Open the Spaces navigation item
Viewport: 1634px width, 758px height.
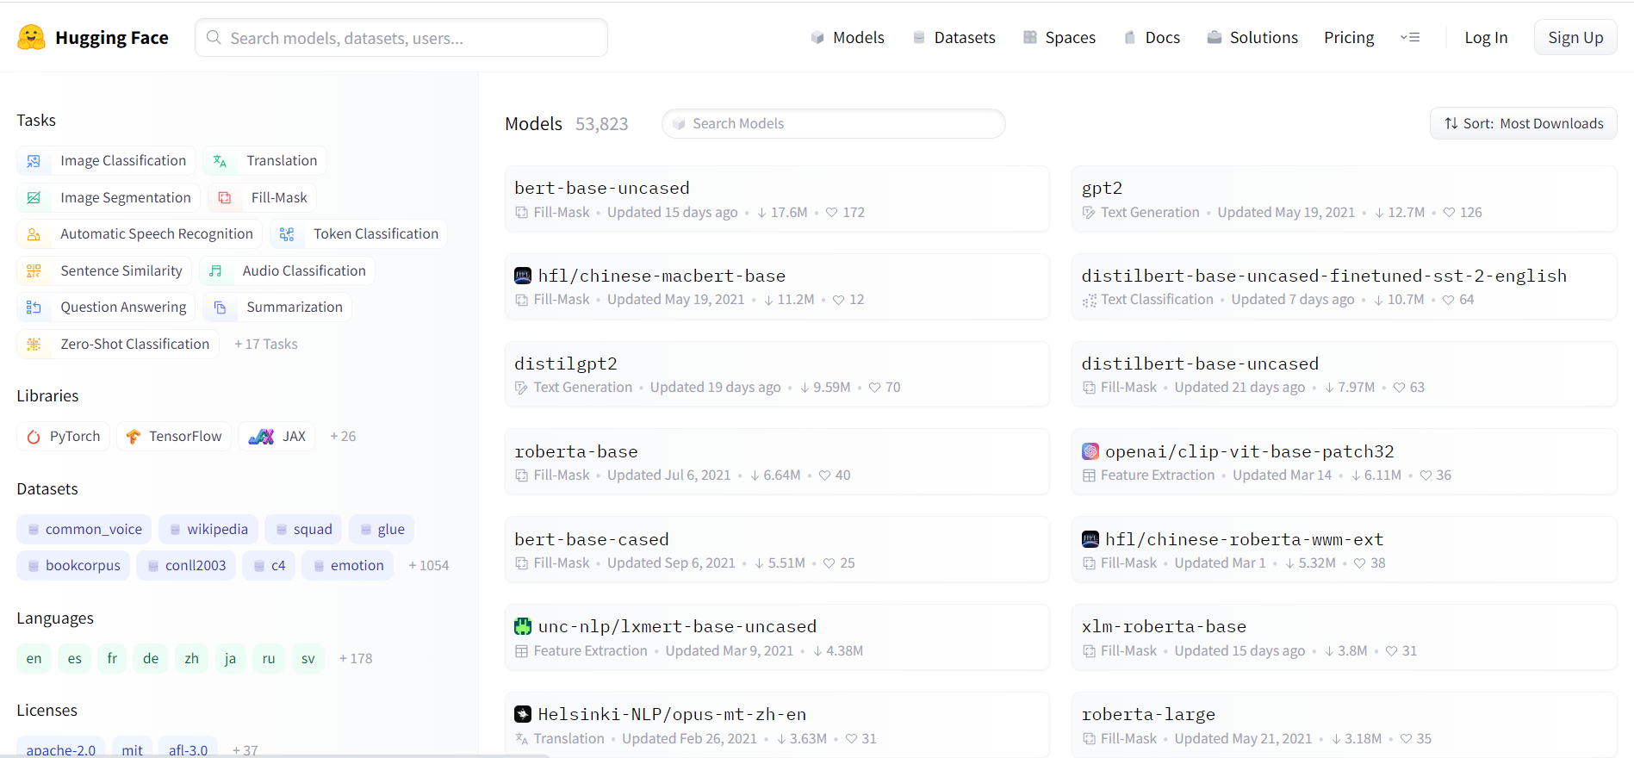pyautogui.click(x=1059, y=38)
